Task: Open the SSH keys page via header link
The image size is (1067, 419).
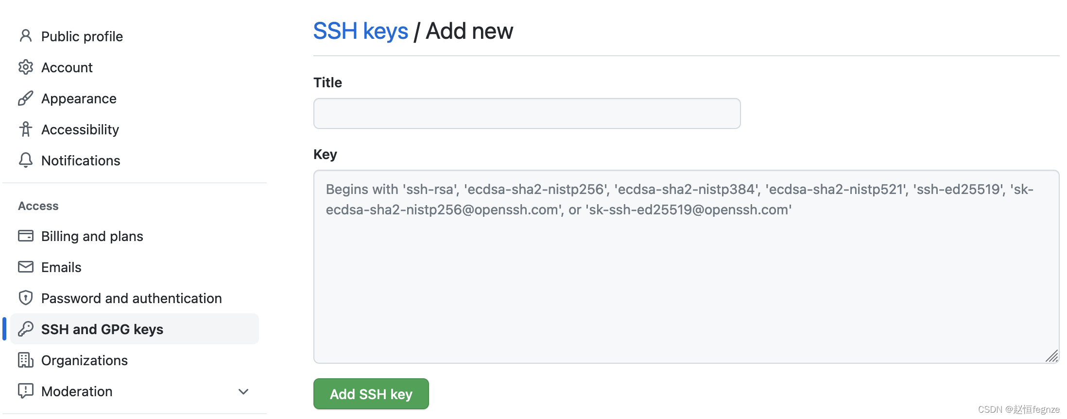Action: tap(361, 31)
